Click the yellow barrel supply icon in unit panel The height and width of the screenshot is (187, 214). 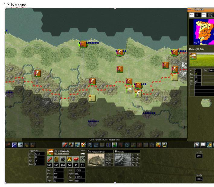[x=56, y=159]
